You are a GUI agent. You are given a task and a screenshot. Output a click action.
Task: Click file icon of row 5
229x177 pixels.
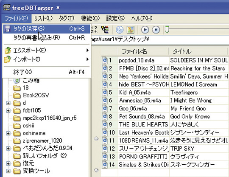click(x=105, y=93)
